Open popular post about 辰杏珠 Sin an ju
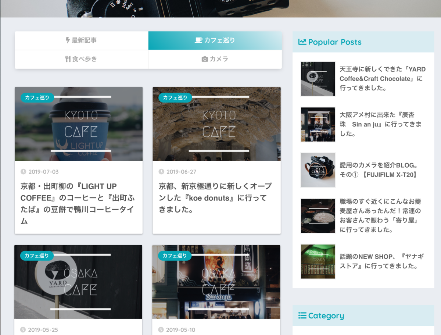Screen dimensions: 441x335 [380, 124]
